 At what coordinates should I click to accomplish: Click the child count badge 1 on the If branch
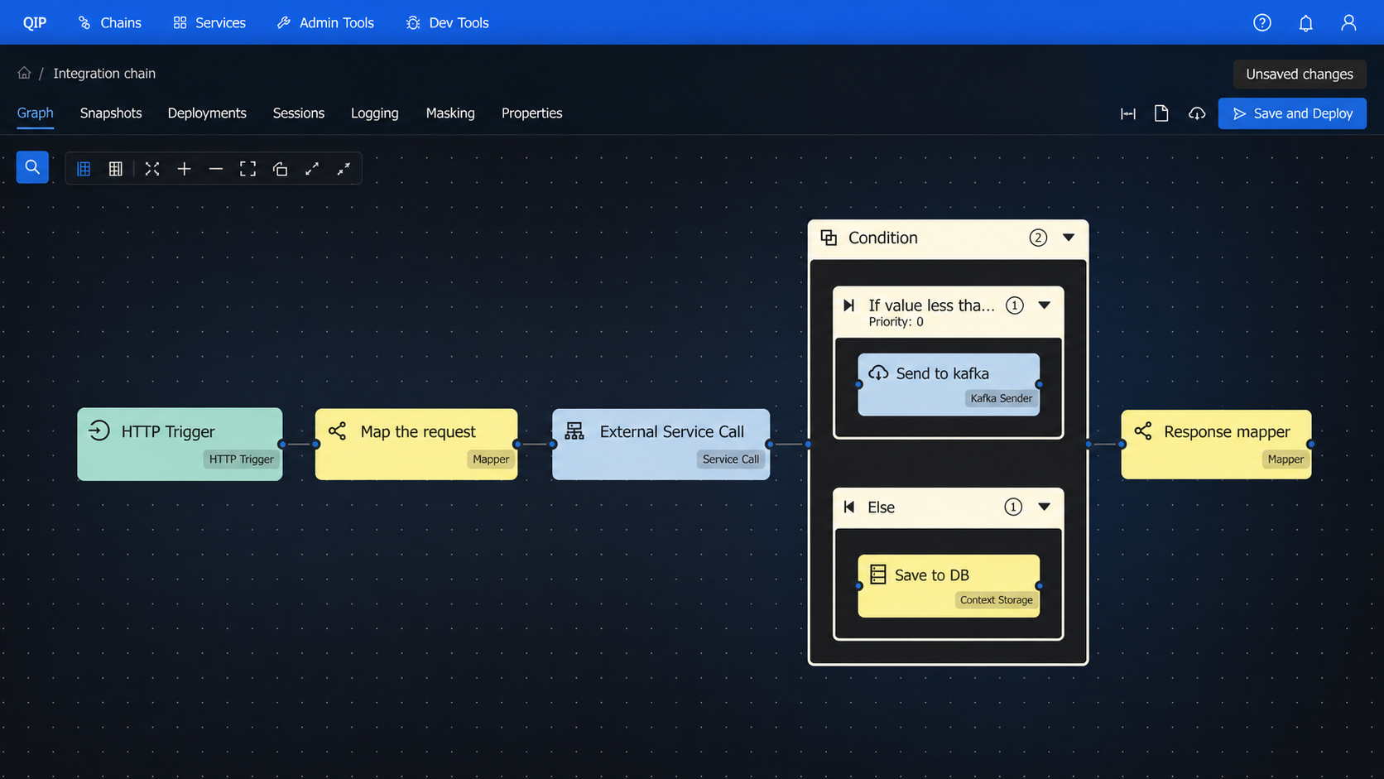1014,305
